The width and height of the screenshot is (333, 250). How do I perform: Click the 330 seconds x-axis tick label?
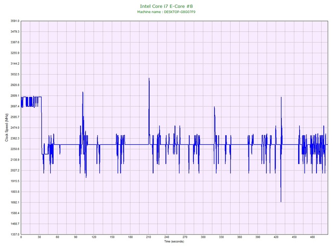tap(222, 237)
